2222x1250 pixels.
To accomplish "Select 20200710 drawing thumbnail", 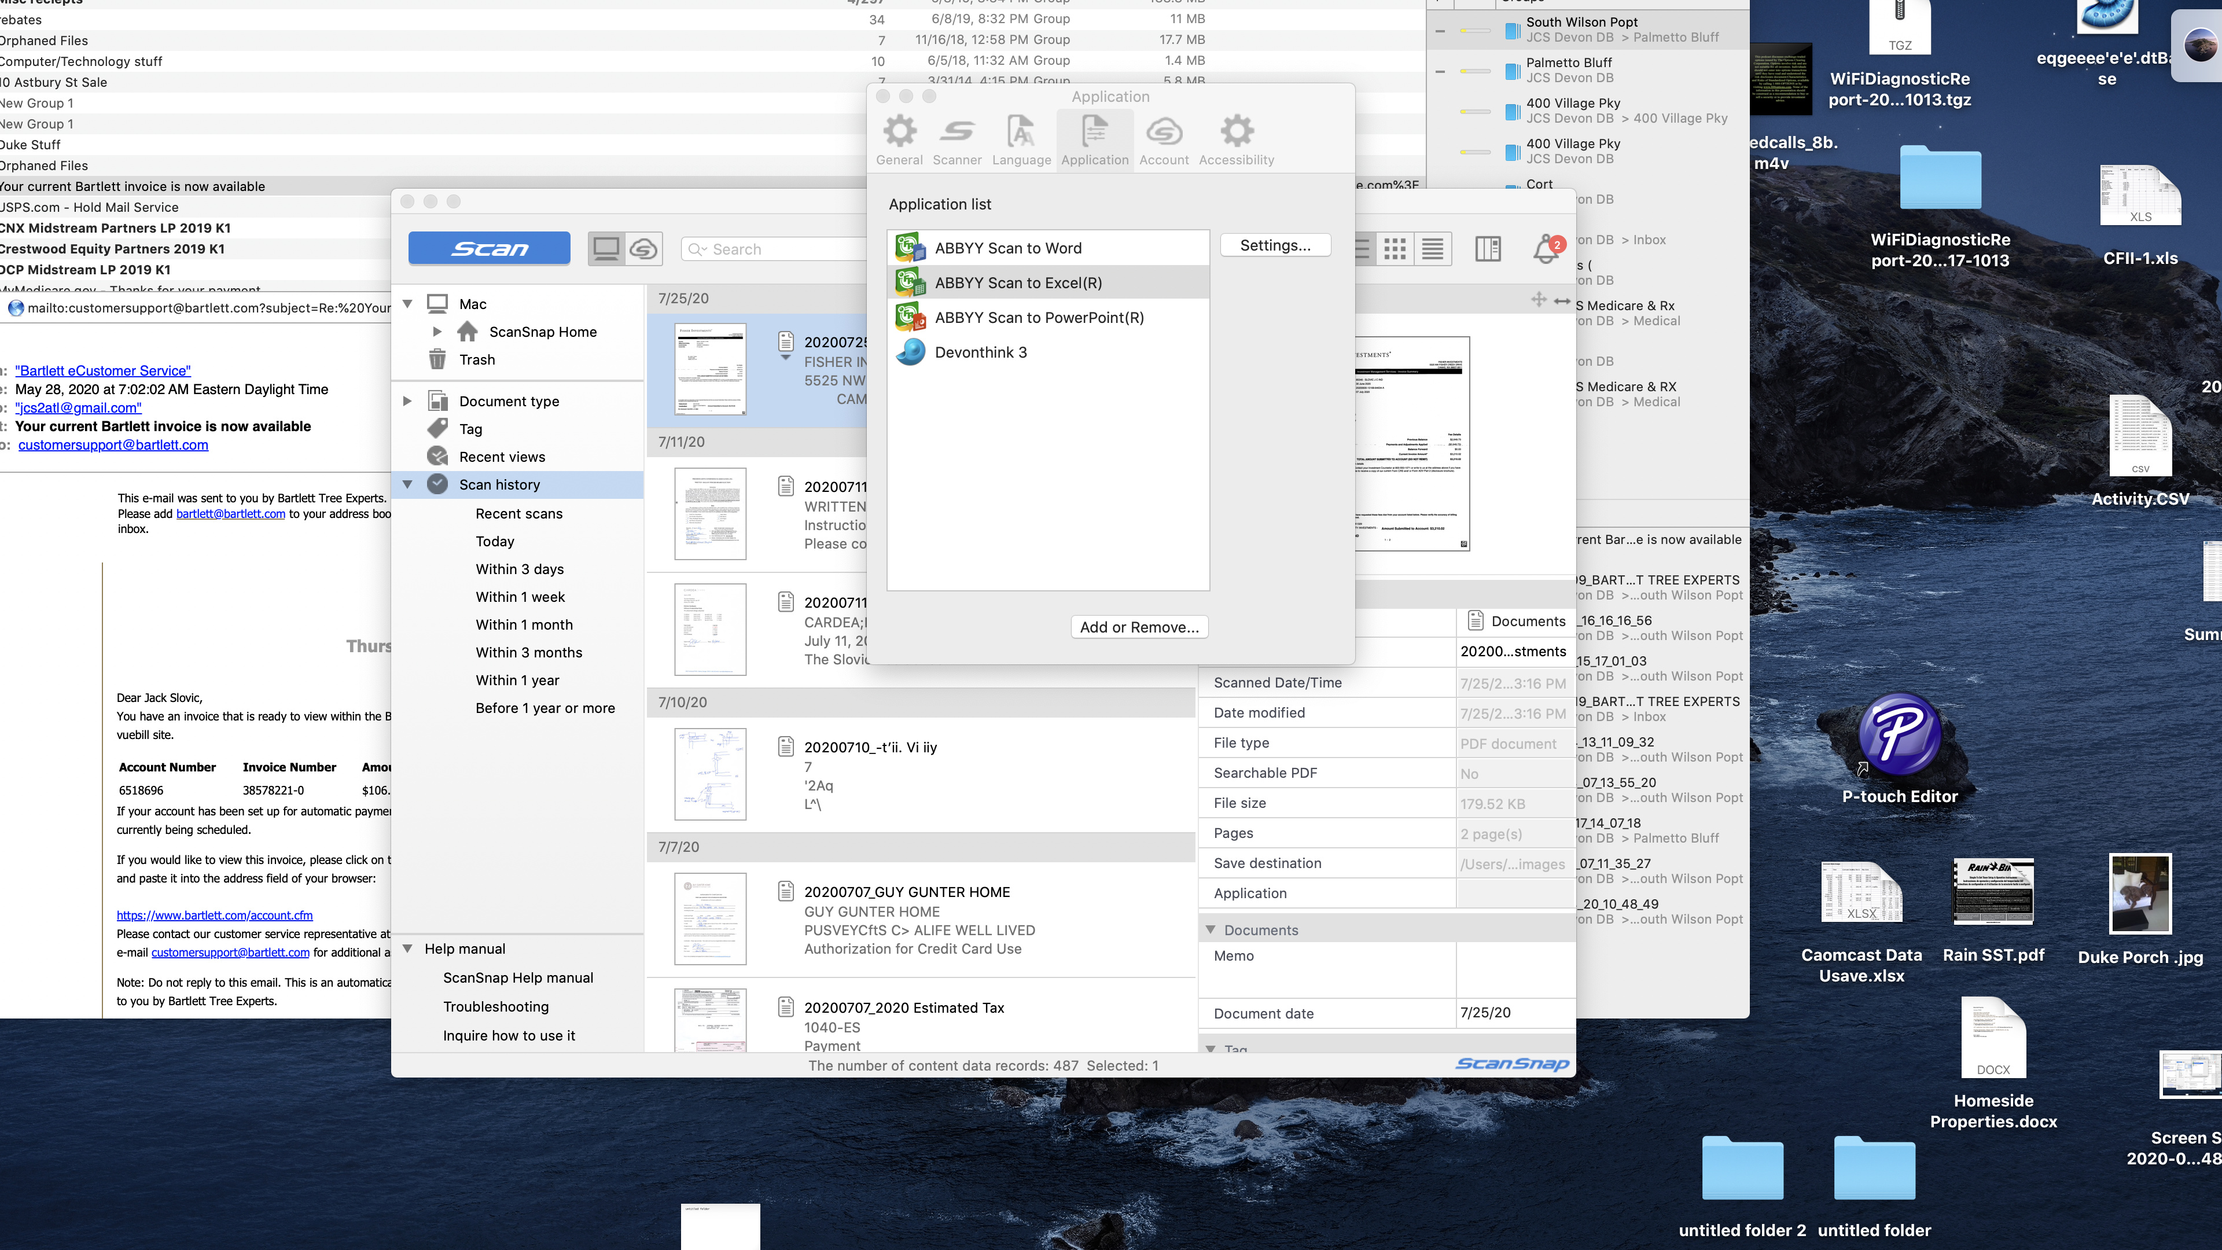I will click(x=710, y=774).
